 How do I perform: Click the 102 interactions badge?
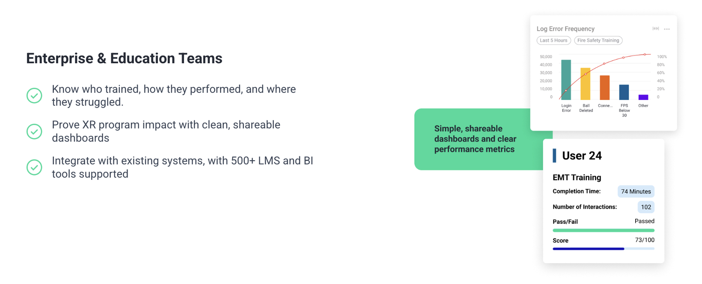(646, 207)
